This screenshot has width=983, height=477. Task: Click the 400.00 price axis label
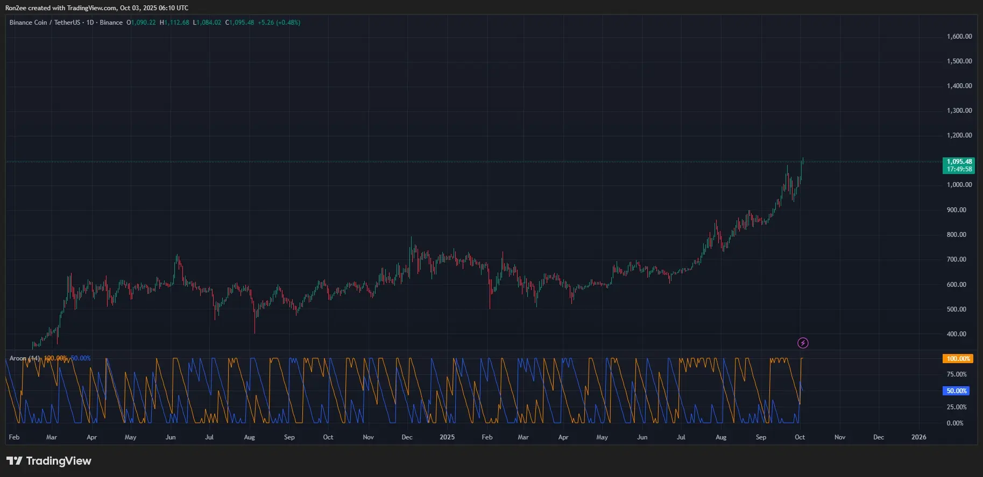tap(956, 334)
